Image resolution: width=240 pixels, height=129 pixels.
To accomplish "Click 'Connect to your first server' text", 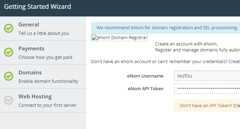I will click(48, 105).
